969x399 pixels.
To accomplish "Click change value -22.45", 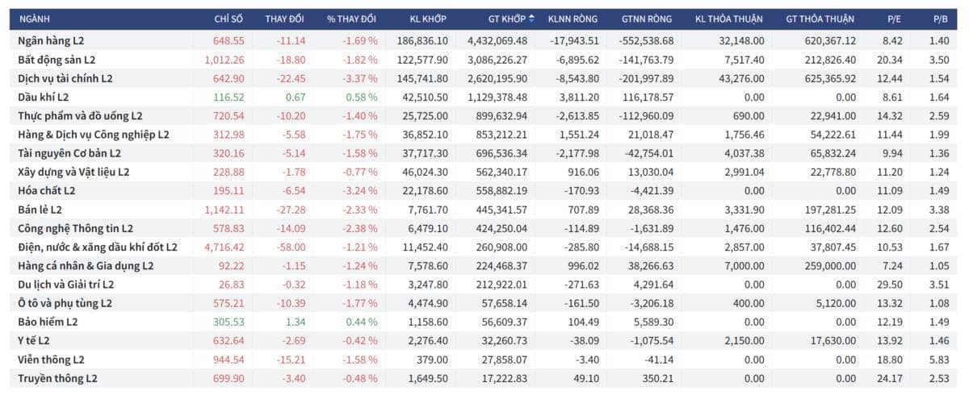I will (x=291, y=77).
